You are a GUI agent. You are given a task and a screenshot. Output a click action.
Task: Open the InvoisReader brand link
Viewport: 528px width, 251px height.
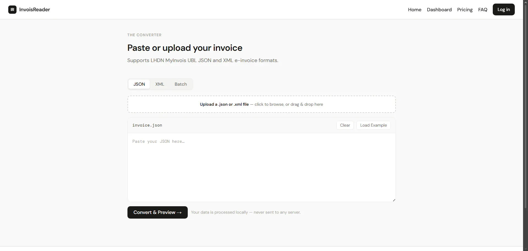[29, 10]
